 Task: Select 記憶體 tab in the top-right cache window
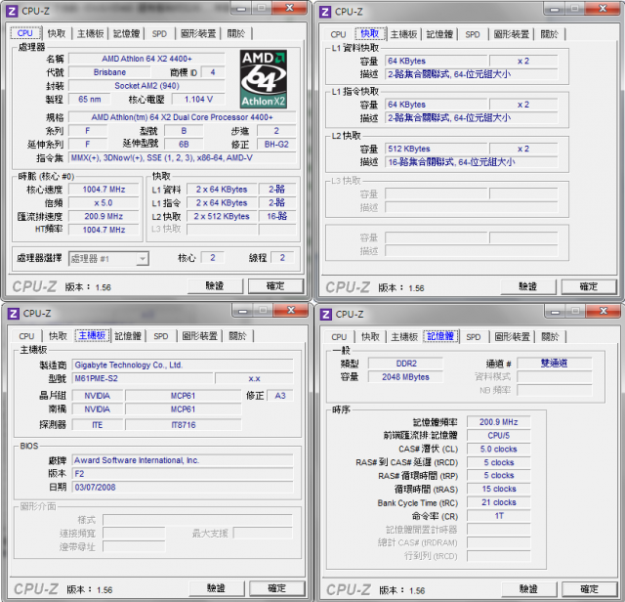point(439,34)
